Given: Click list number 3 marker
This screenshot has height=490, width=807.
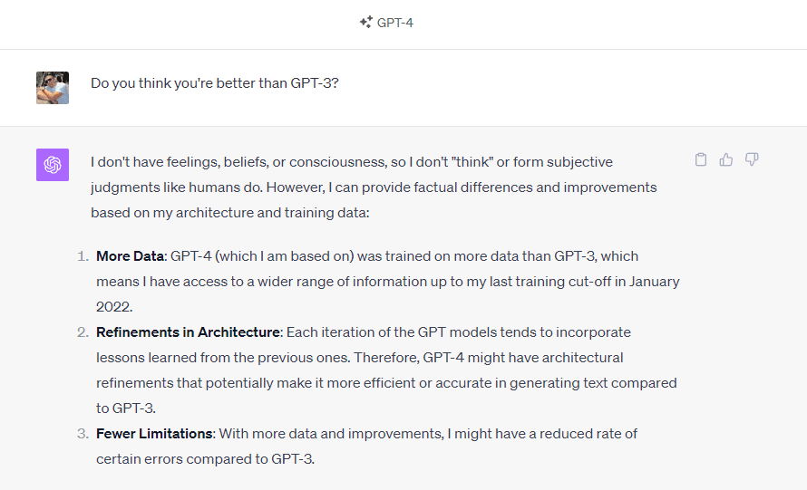Looking at the screenshot, I should tap(83, 434).
